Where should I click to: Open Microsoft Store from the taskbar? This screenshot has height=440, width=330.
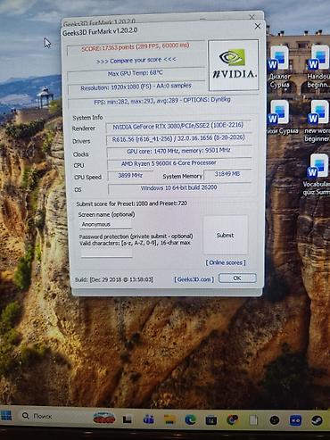click(x=211, y=420)
